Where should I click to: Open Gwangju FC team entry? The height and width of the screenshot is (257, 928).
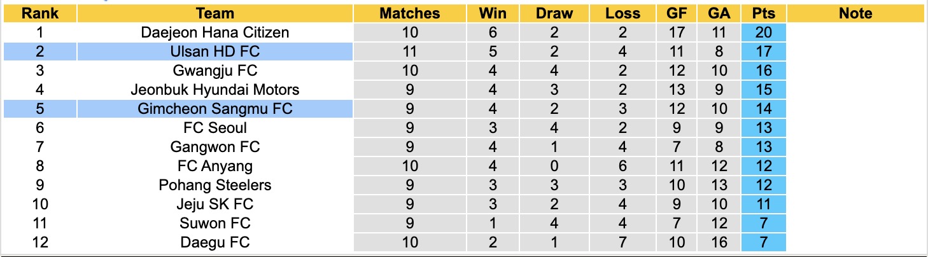click(215, 71)
